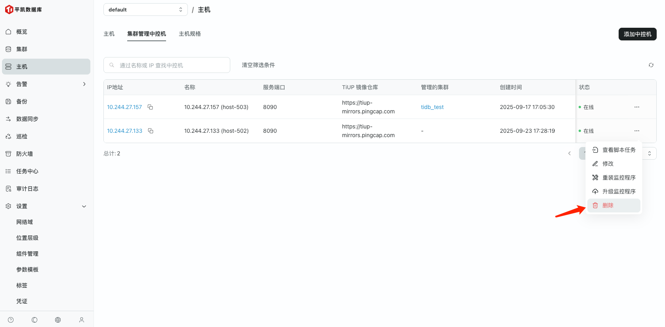
Task: Open user profile icon
Action: 82,320
